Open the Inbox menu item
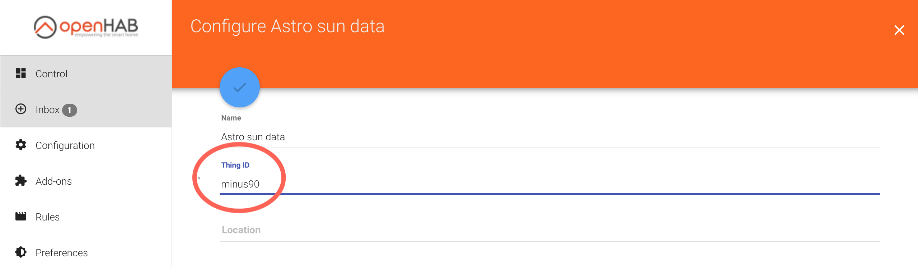Screen dimensions: 918x267 (x=47, y=110)
